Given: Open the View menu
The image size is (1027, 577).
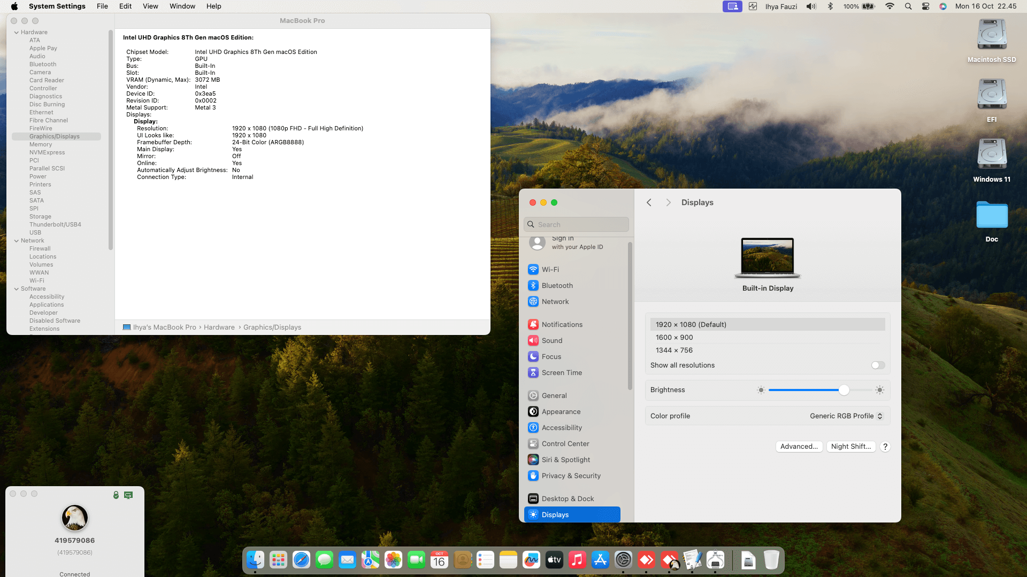Looking at the screenshot, I should [x=150, y=6].
